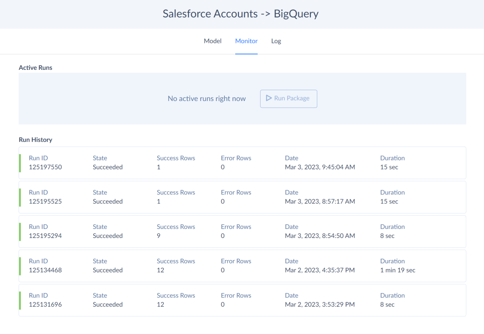The width and height of the screenshot is (484, 334).
Task: Select the green status bar of run 125197550
Action: (19, 162)
